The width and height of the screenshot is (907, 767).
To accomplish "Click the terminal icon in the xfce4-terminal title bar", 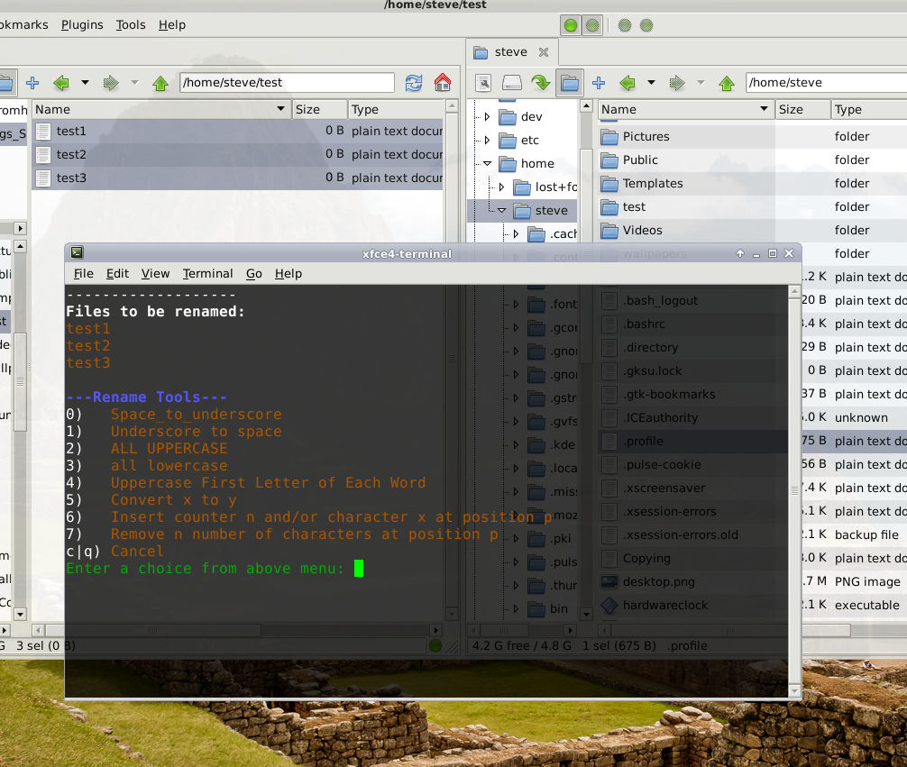I will (77, 252).
